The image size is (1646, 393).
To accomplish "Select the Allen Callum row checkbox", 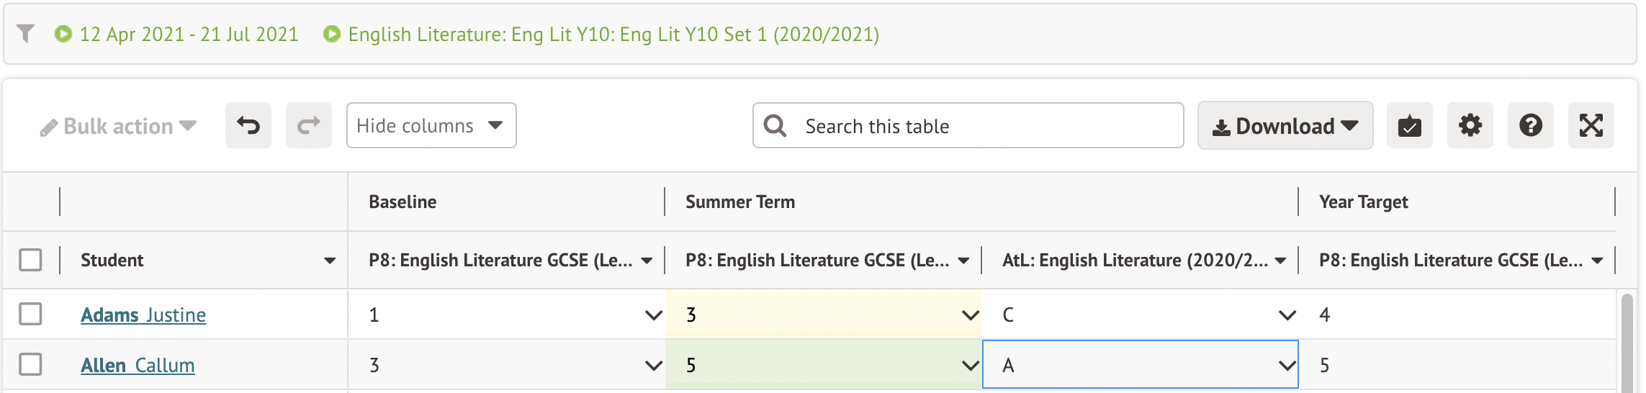I will tap(30, 364).
